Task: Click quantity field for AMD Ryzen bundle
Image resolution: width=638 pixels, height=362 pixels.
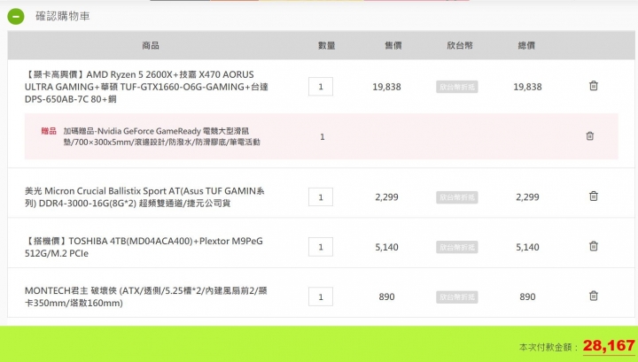Action: (321, 87)
